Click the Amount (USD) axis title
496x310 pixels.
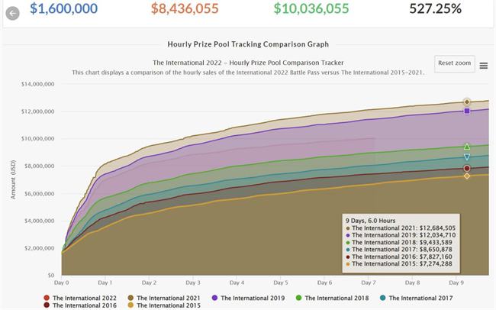pos(13,180)
